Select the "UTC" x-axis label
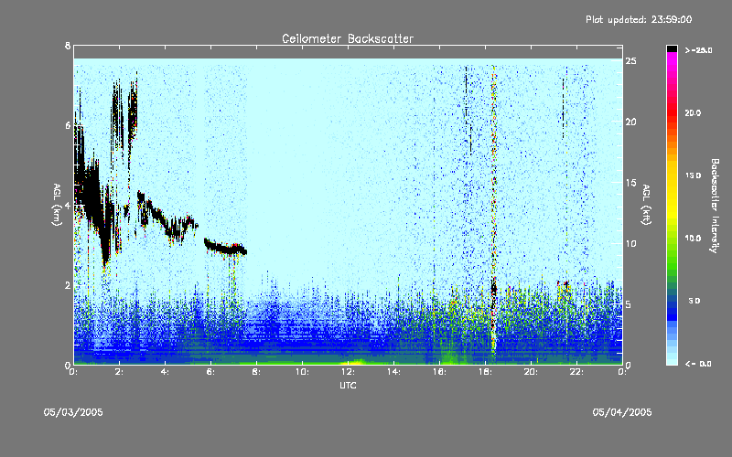 (348, 385)
